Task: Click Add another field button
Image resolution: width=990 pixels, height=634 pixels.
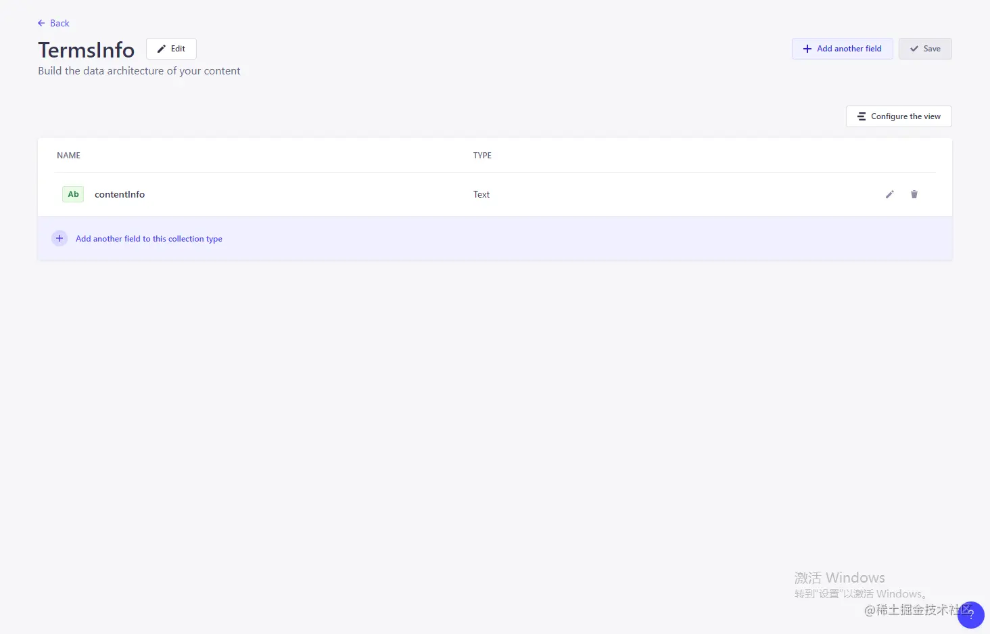Action: [x=842, y=49]
